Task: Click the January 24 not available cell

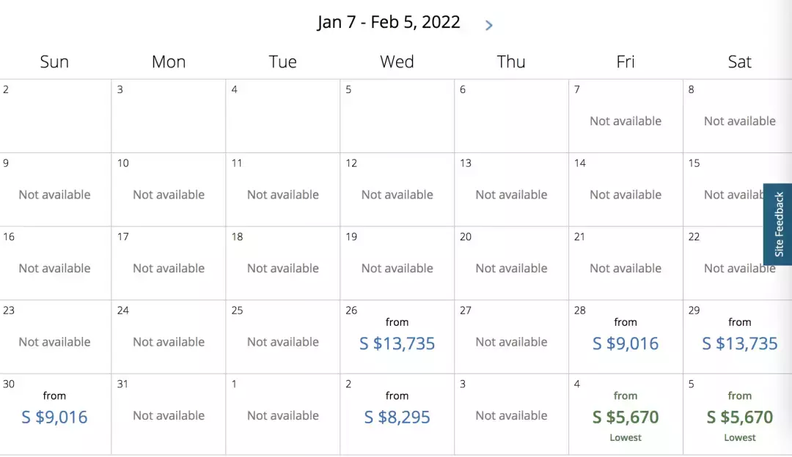Action: pyautogui.click(x=169, y=341)
